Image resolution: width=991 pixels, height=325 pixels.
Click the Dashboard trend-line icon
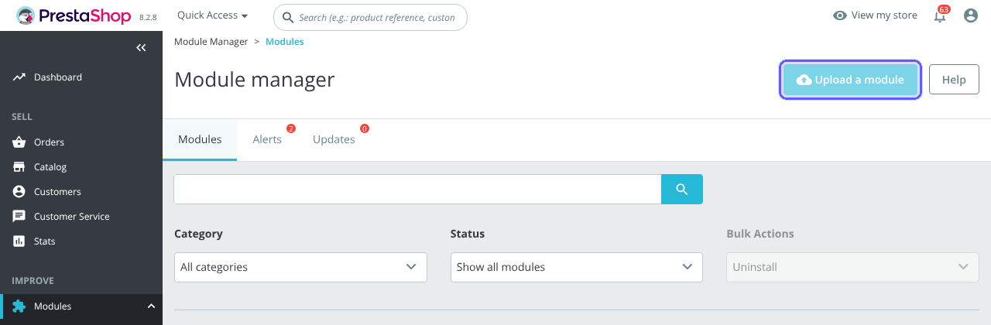pos(19,77)
